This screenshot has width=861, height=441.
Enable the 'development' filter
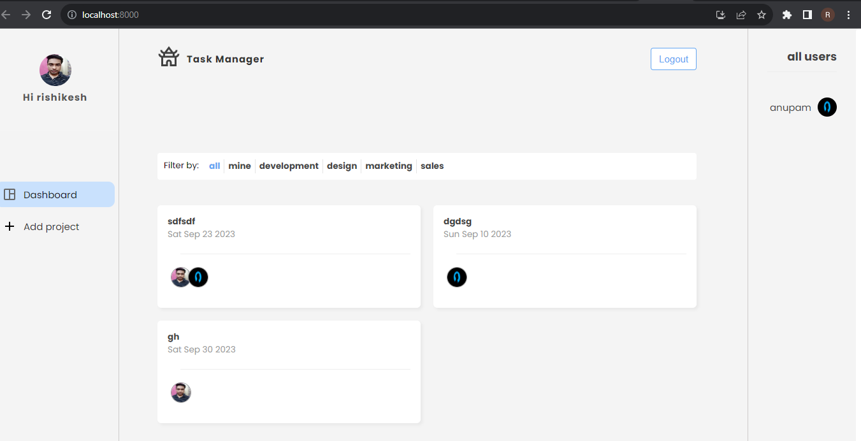pyautogui.click(x=289, y=166)
